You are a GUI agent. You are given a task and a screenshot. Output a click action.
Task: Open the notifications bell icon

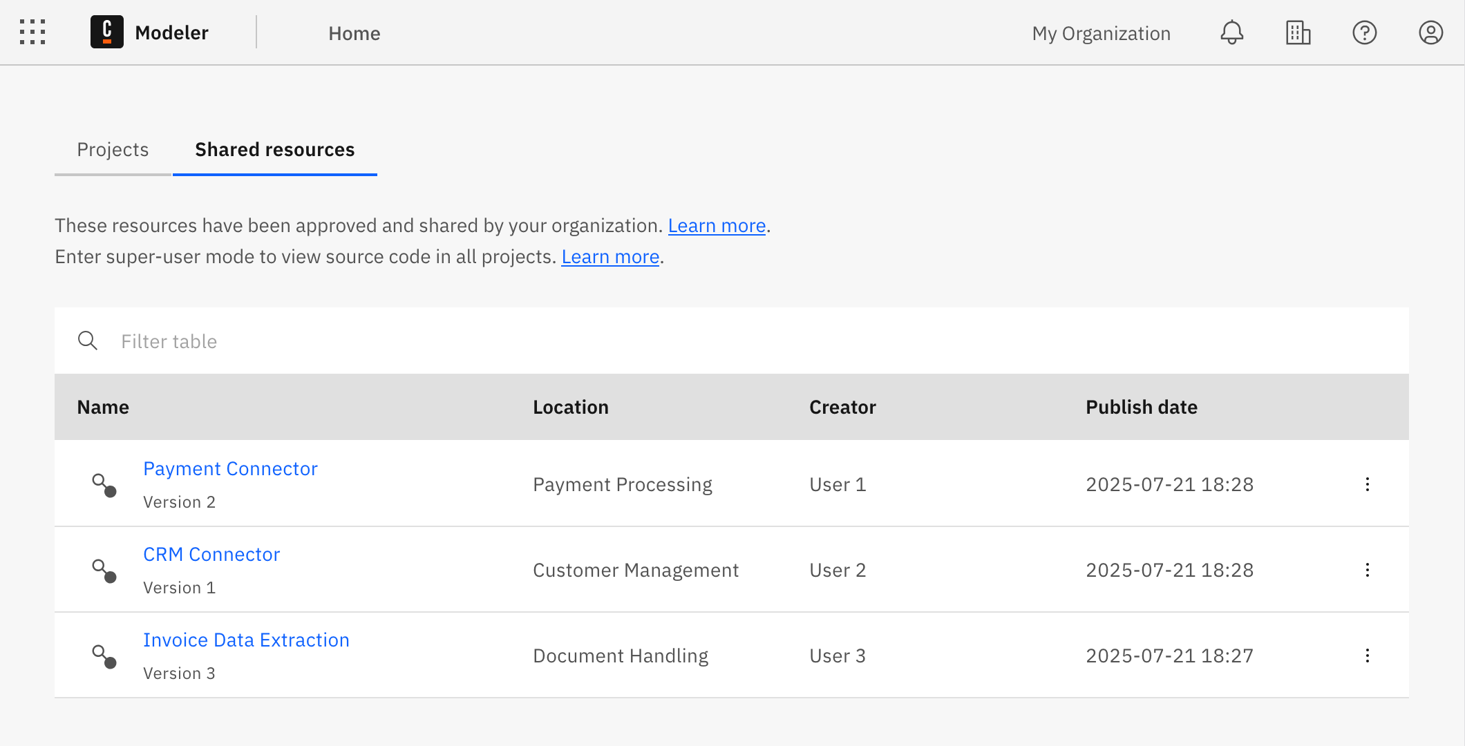pos(1231,32)
